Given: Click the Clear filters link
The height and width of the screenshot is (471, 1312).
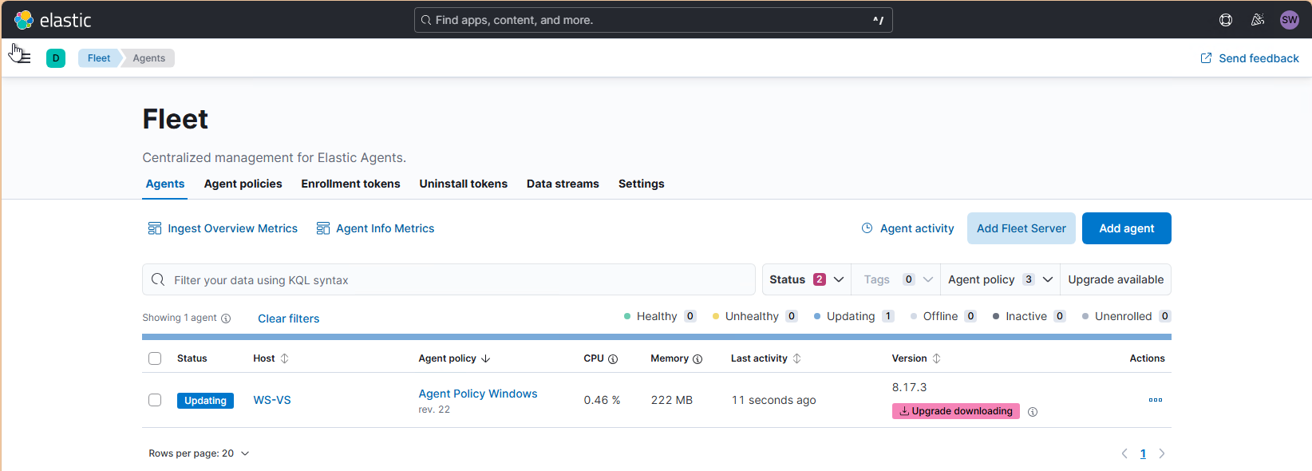Looking at the screenshot, I should (x=288, y=319).
